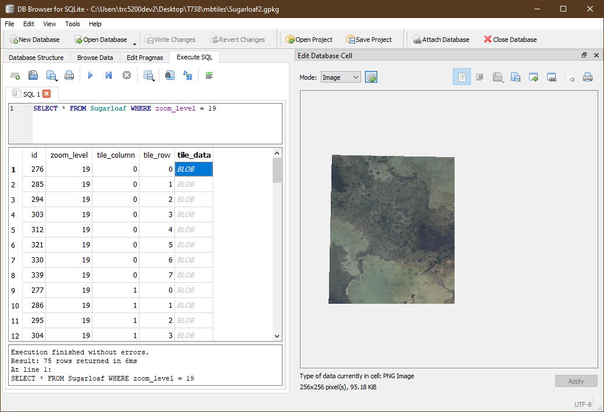Screen dimensions: 604x412
Task: Click the auto-switch mode icon beside Mode
Action: [371, 76]
